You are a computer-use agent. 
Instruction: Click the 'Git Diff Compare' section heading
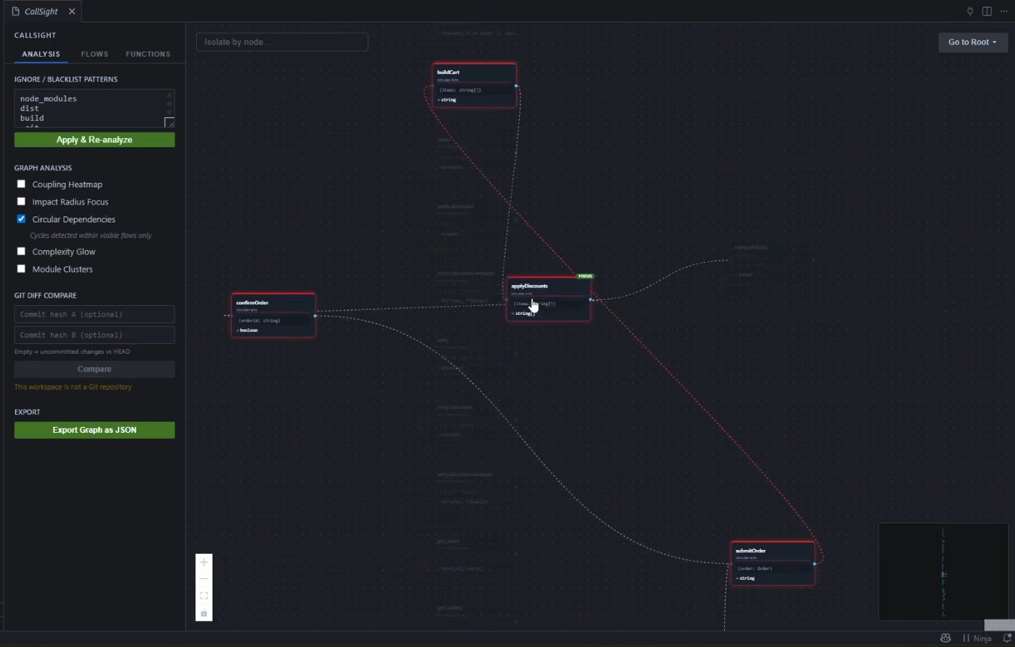click(45, 296)
